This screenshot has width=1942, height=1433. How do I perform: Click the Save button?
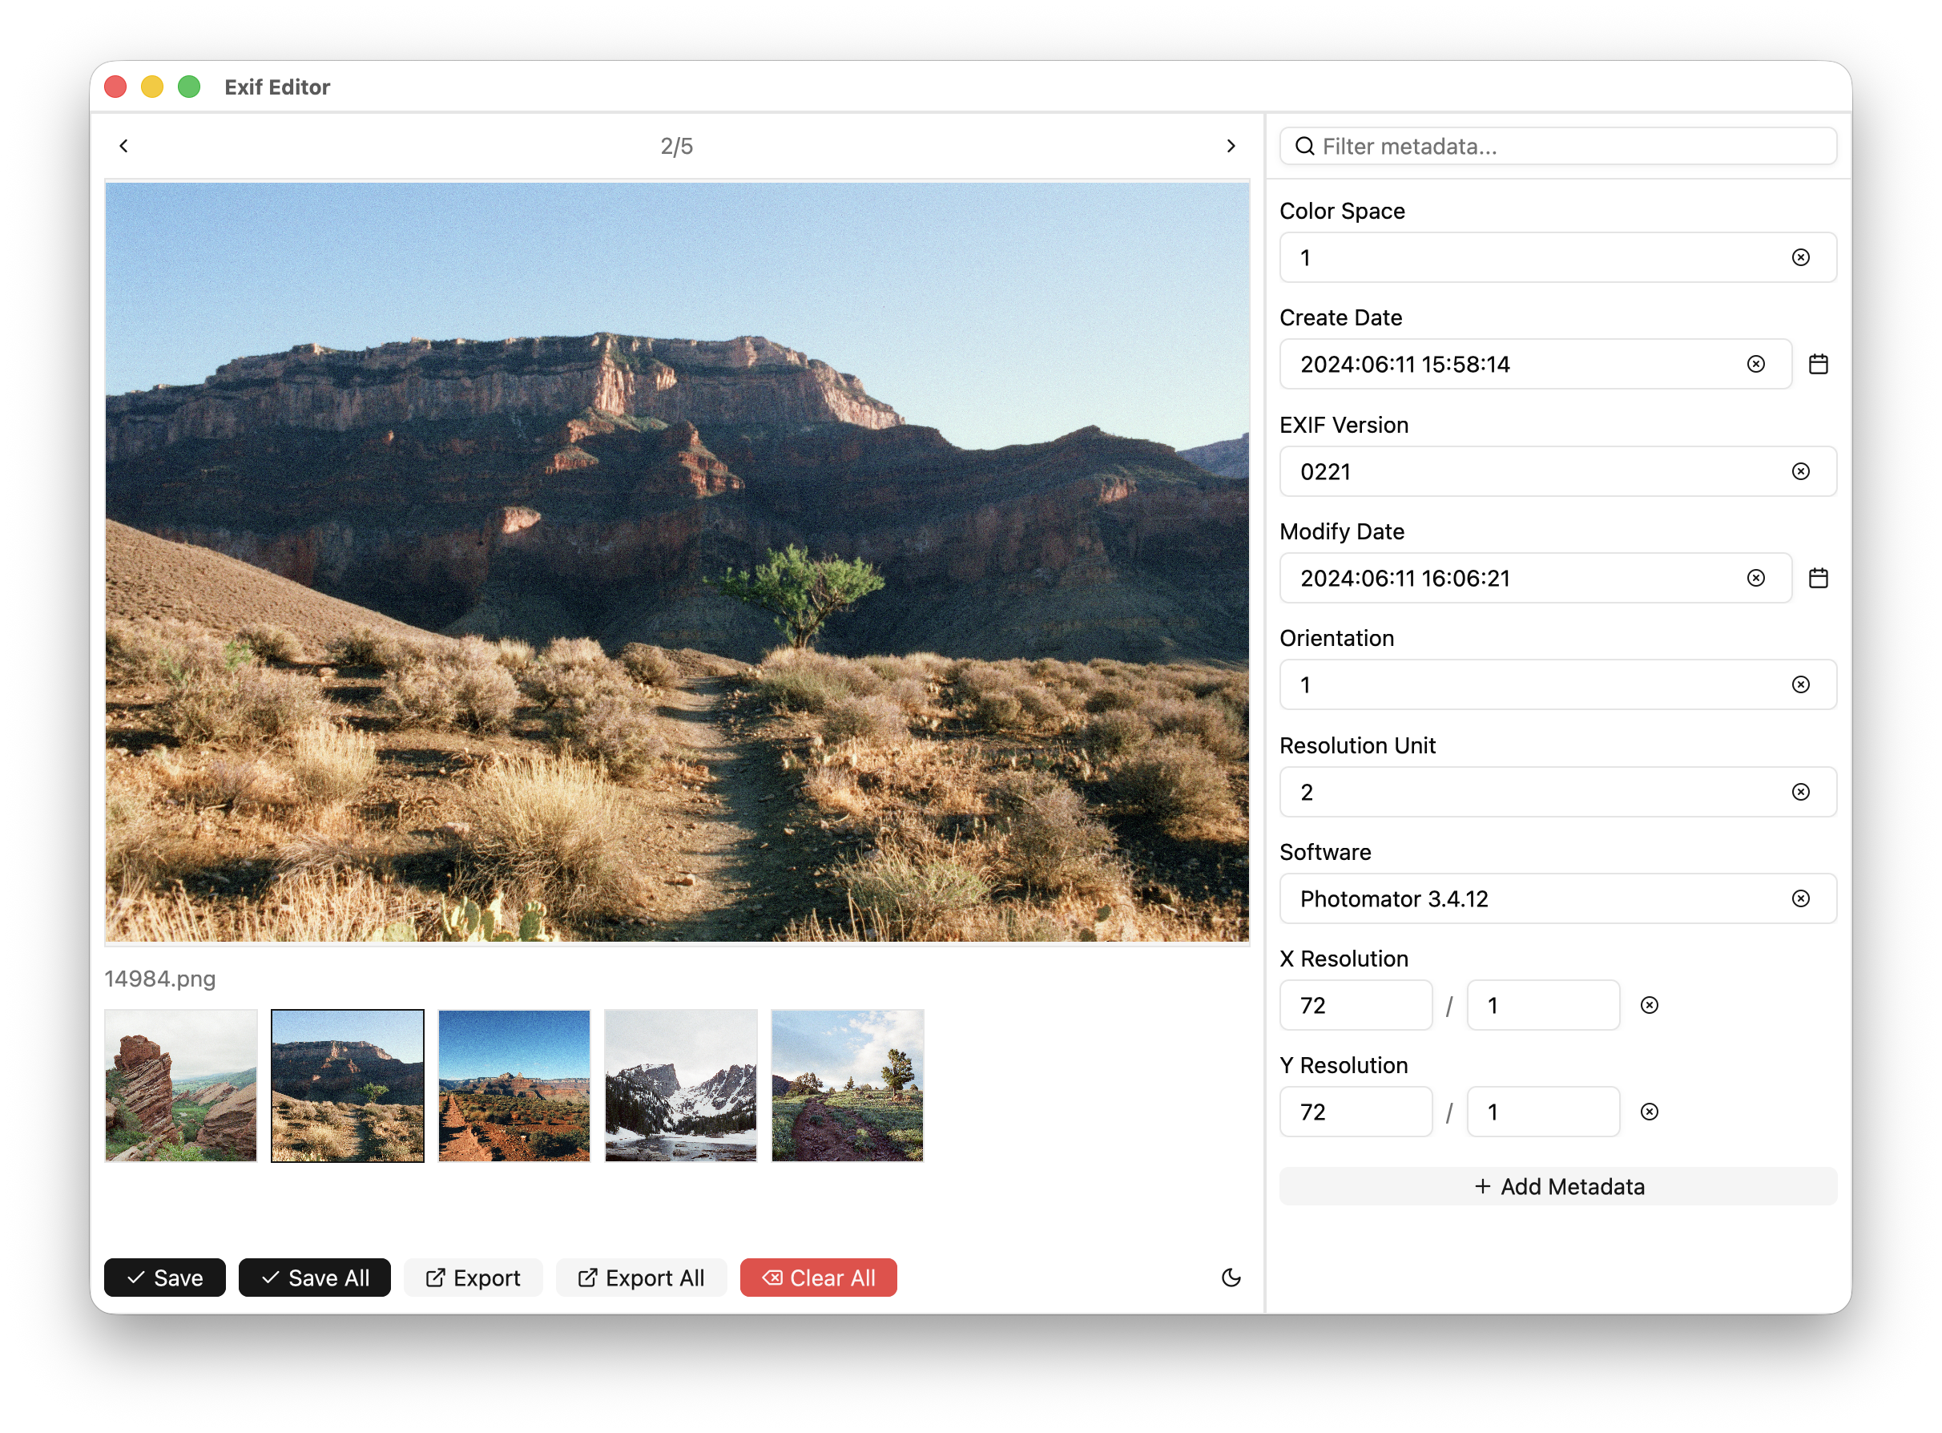(x=165, y=1278)
